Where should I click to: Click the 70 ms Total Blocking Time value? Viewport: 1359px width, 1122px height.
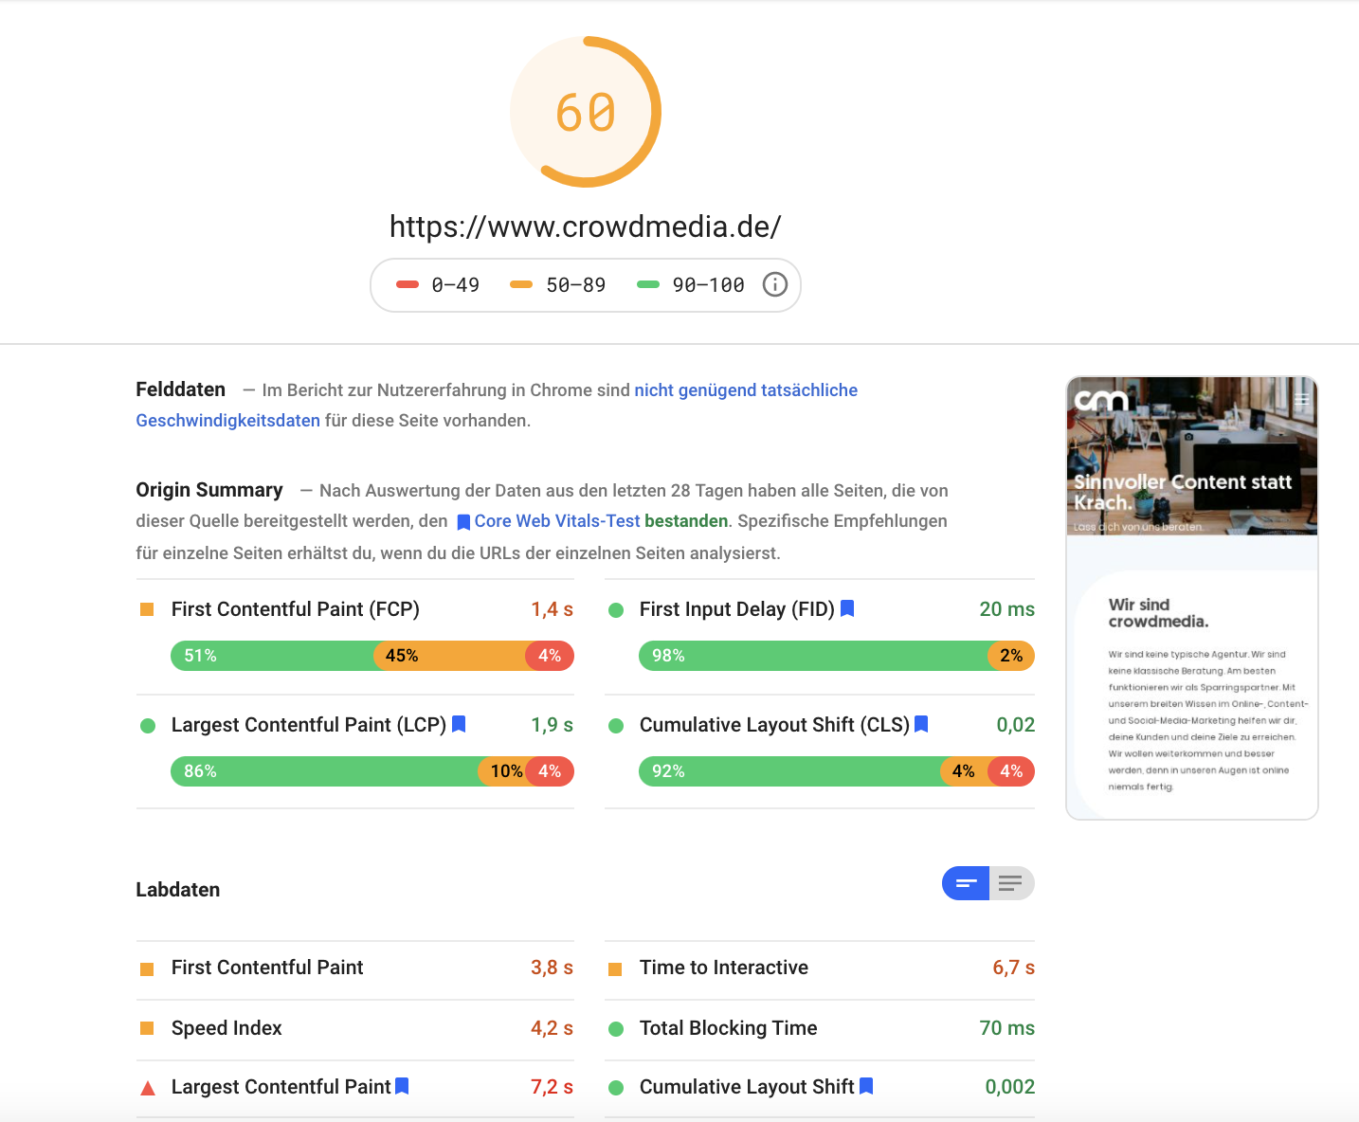pos(1007,1027)
